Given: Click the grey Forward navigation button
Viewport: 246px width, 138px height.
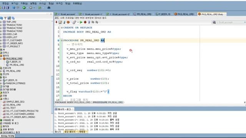Looking at the screenshot, I should click(31, 8).
